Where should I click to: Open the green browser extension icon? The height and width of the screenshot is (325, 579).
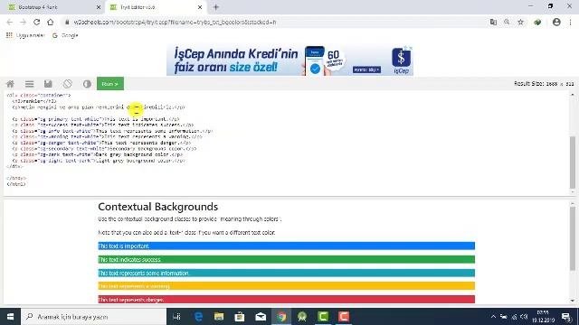point(537,22)
